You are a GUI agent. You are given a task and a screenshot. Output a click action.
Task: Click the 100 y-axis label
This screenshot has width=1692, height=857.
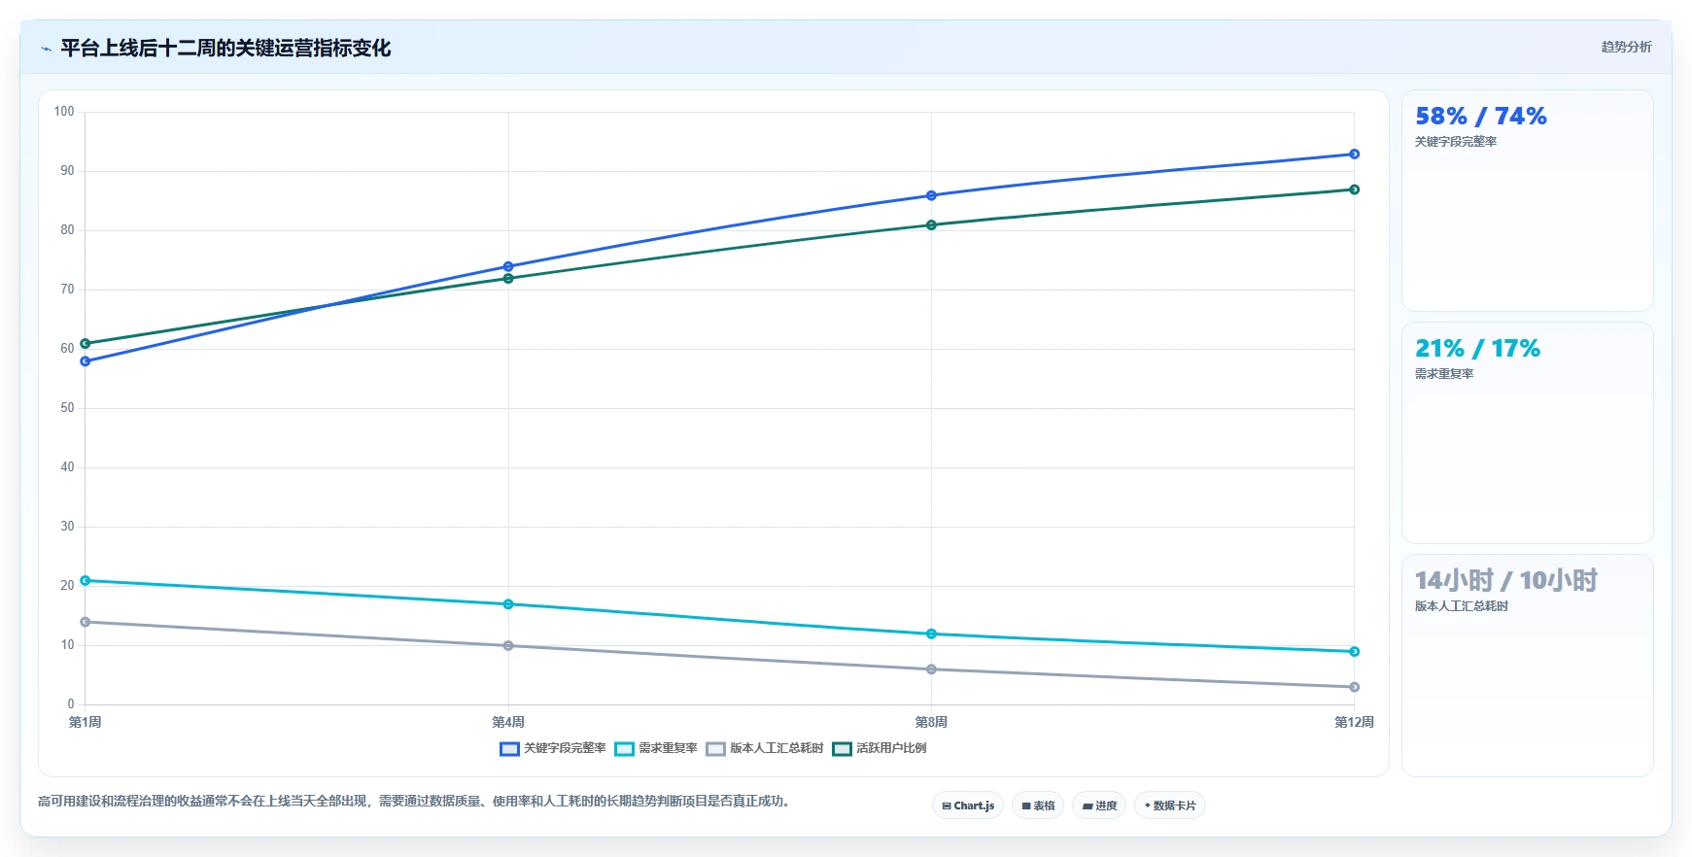[64, 112]
